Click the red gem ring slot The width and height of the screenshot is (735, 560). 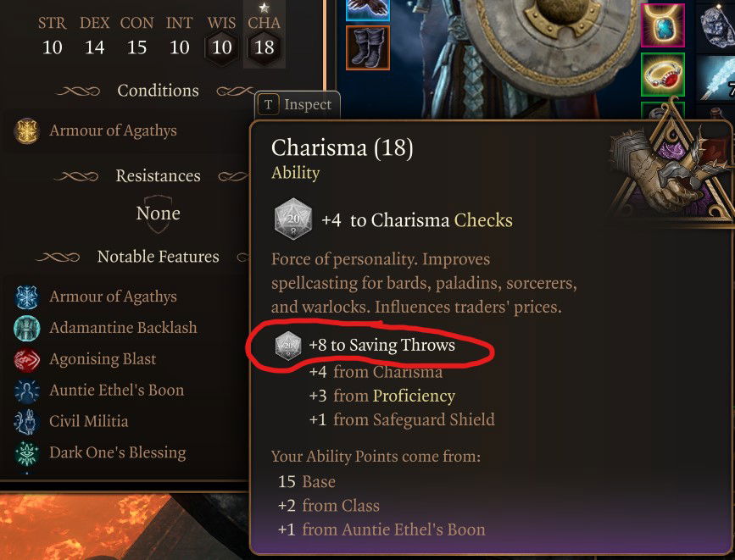[662, 75]
